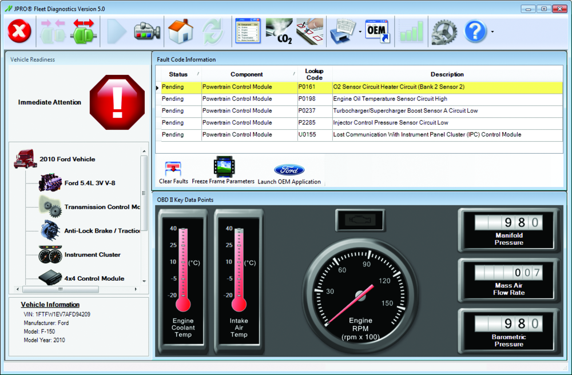Click Clear Faults button
572x375 pixels.
coord(173,173)
